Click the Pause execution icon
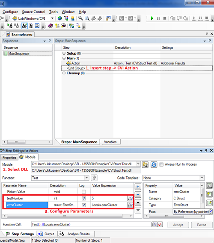Image resolution: width=214 pixels, height=243 pixels. [x=158, y=18]
